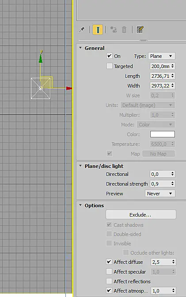Viewport: 186px width, 297px height.
Task: Open the Preview dropdown showing Never
Action: click(160, 194)
